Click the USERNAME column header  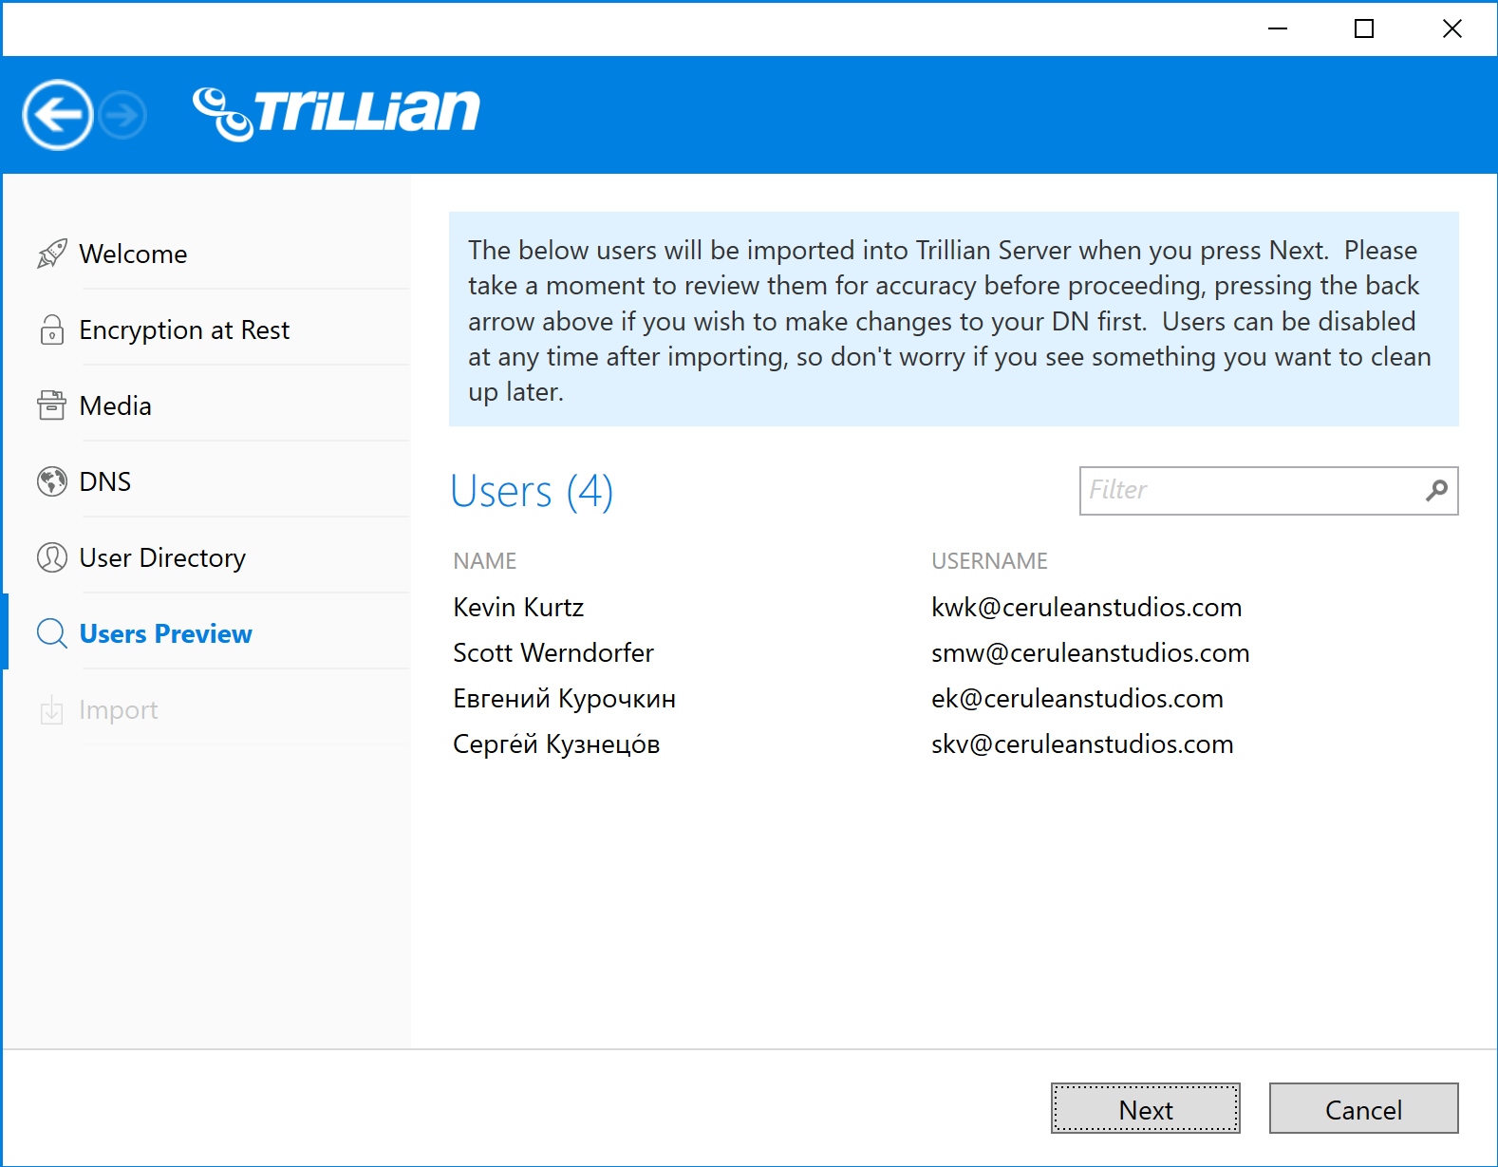tap(989, 561)
